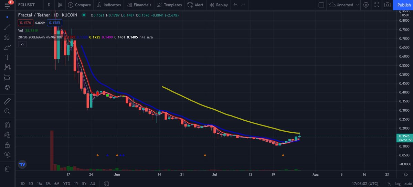The image size is (413, 187).
Task: Select the 3M time range
Action: click(x=48, y=184)
